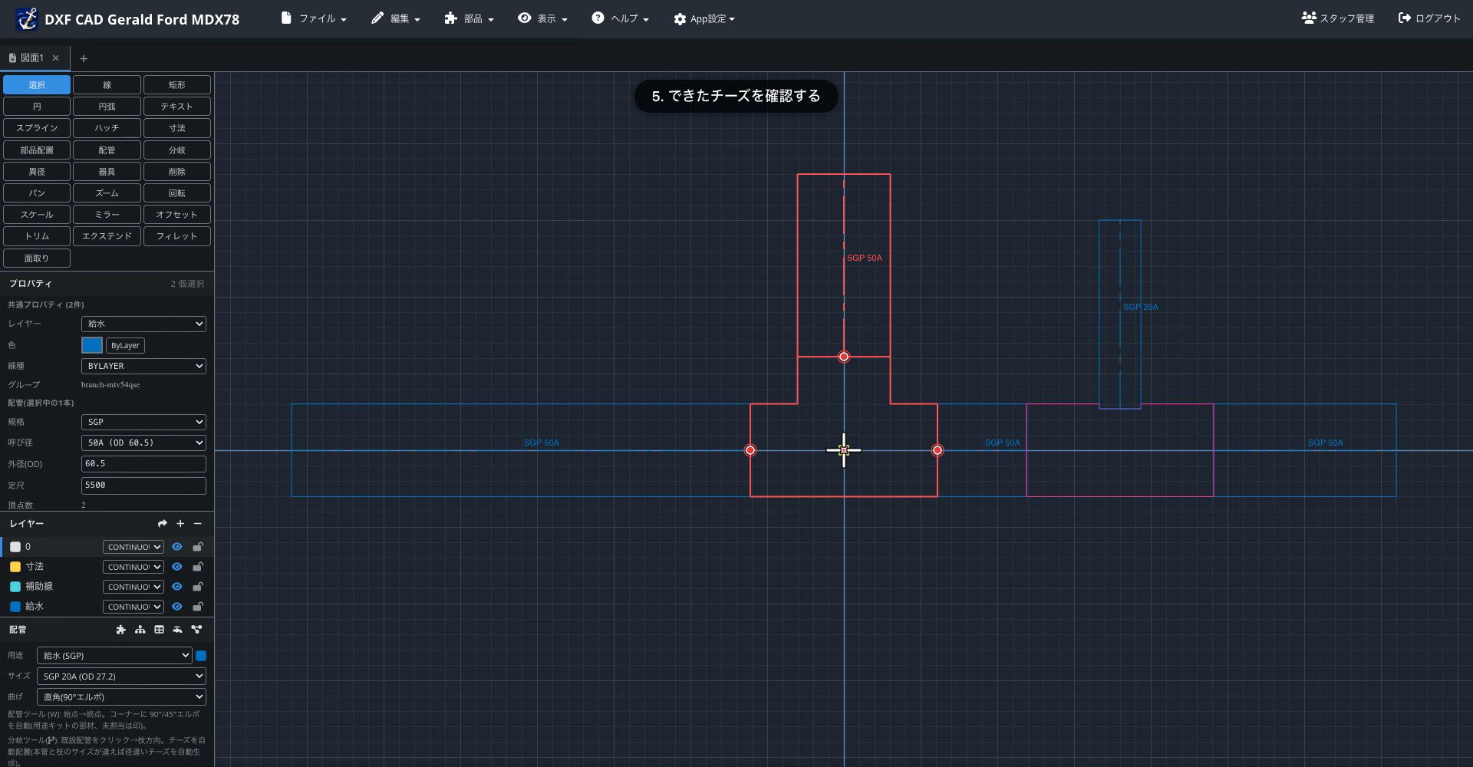Click the table icon in the 配管 panel
1473x767 pixels.
(159, 630)
